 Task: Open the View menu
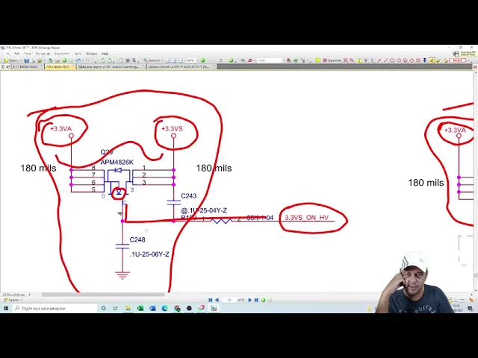click(28, 54)
